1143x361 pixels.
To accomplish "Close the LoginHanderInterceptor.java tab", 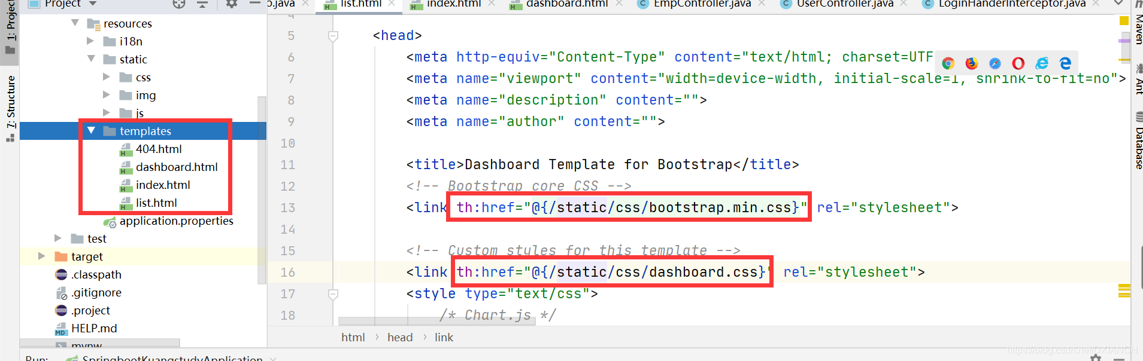I will 1096,4.
